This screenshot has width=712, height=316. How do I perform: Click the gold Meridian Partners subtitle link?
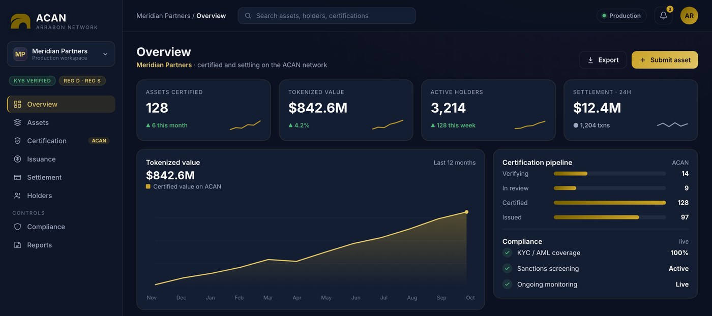point(164,65)
